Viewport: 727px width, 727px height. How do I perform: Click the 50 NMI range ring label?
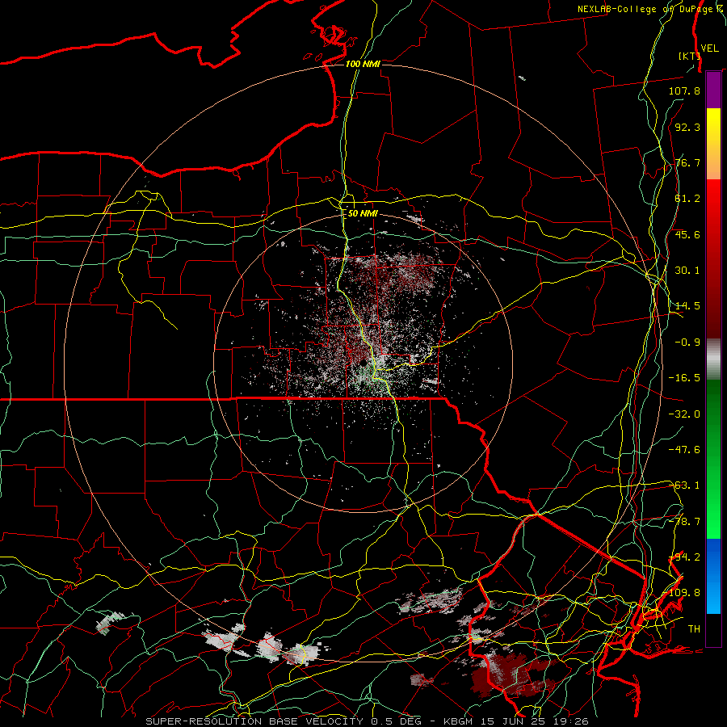[363, 213]
